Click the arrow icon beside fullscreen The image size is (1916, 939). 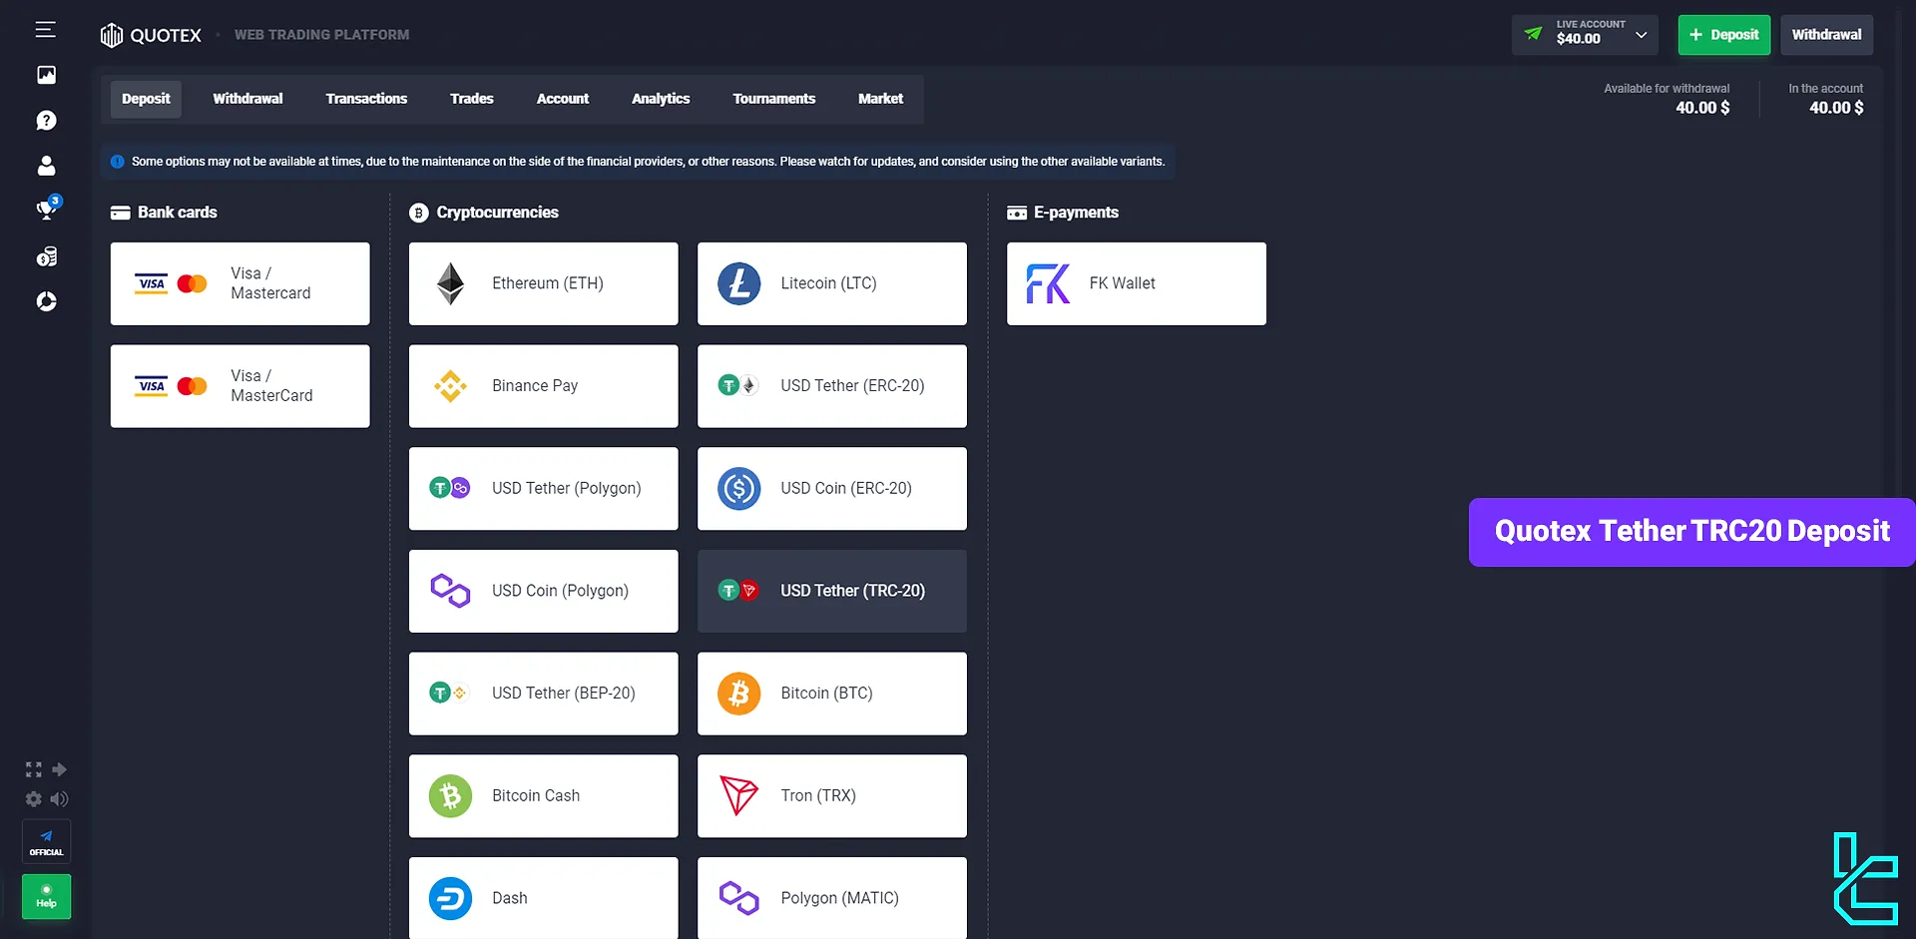(60, 769)
